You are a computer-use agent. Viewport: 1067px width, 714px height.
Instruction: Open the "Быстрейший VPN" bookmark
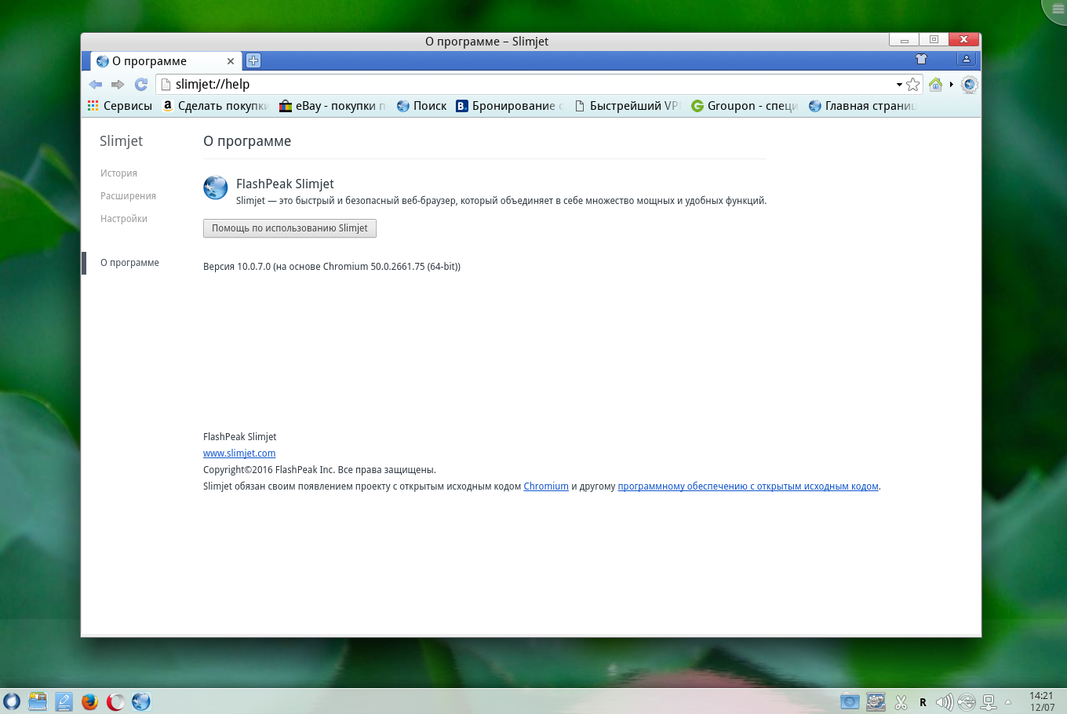click(x=627, y=106)
